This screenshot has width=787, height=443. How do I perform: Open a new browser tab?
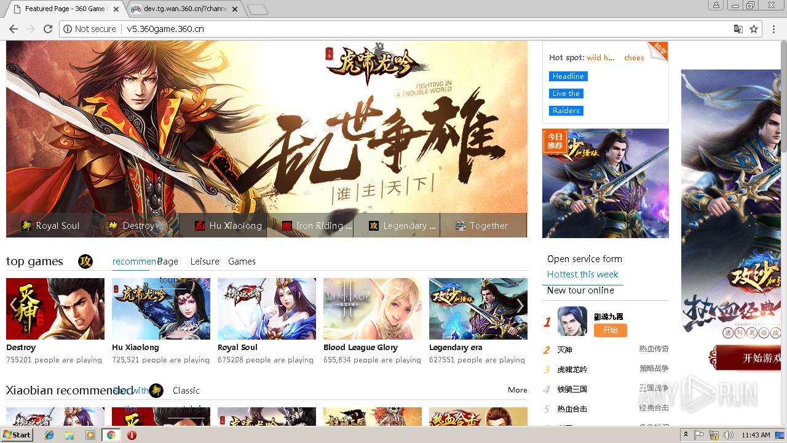tap(257, 9)
